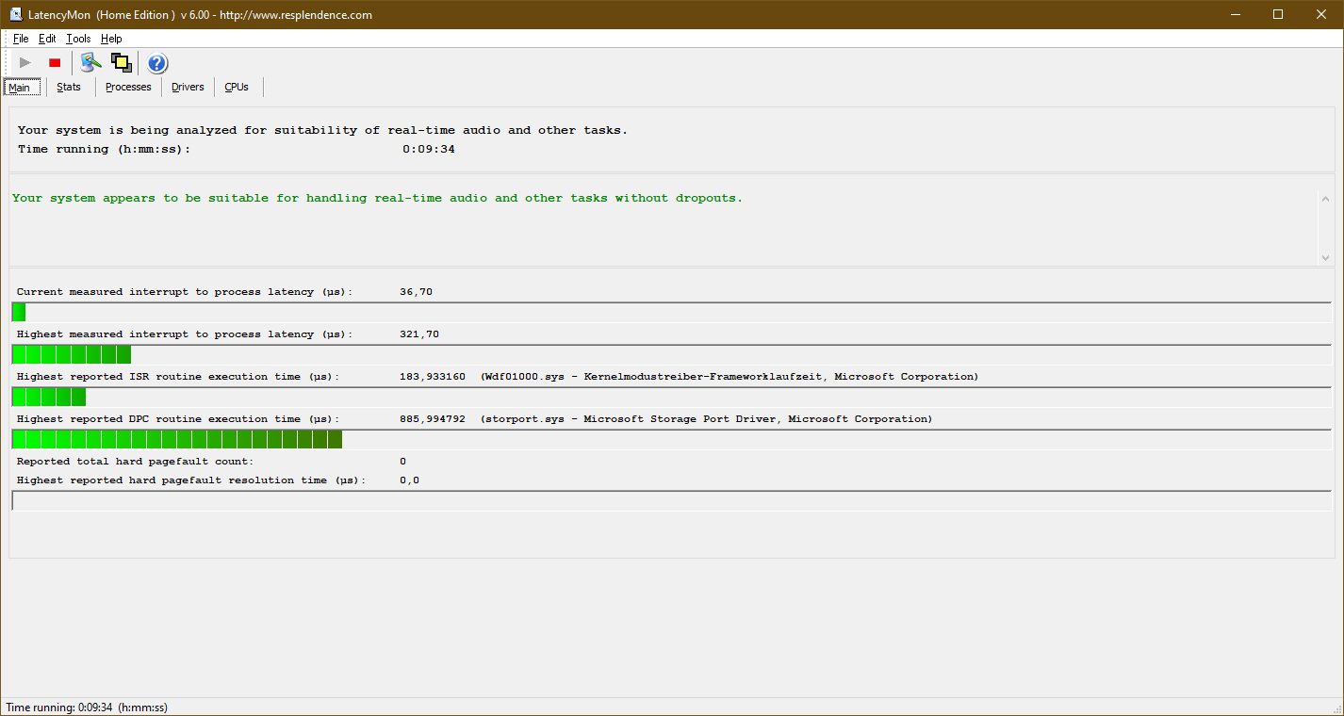This screenshot has height=716, width=1344.
Task: Click the 'Current measured interrupt to process latency' label
Action: [184, 292]
